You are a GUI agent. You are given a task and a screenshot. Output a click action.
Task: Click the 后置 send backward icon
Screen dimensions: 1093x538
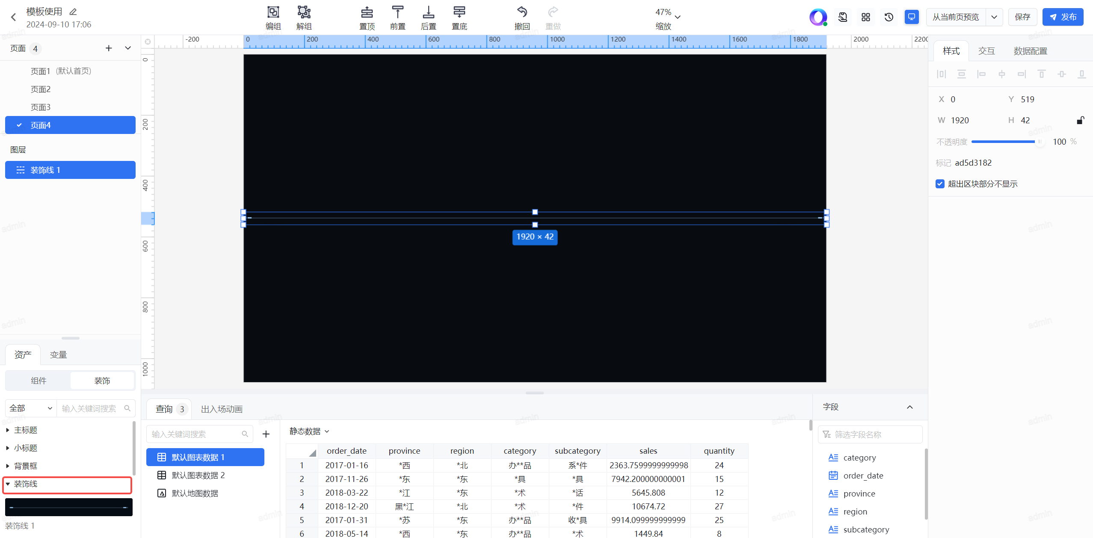tap(428, 12)
